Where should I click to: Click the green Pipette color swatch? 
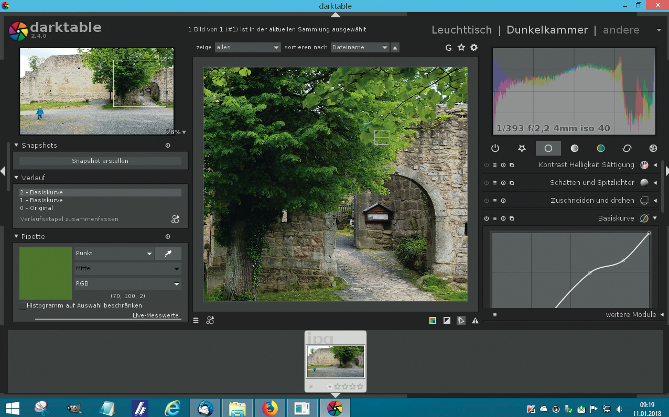[46, 273]
